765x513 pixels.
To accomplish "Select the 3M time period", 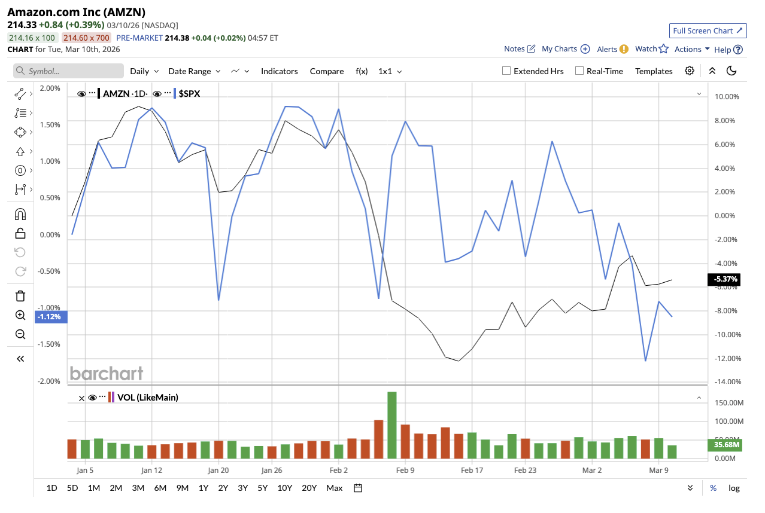I will pyautogui.click(x=138, y=488).
